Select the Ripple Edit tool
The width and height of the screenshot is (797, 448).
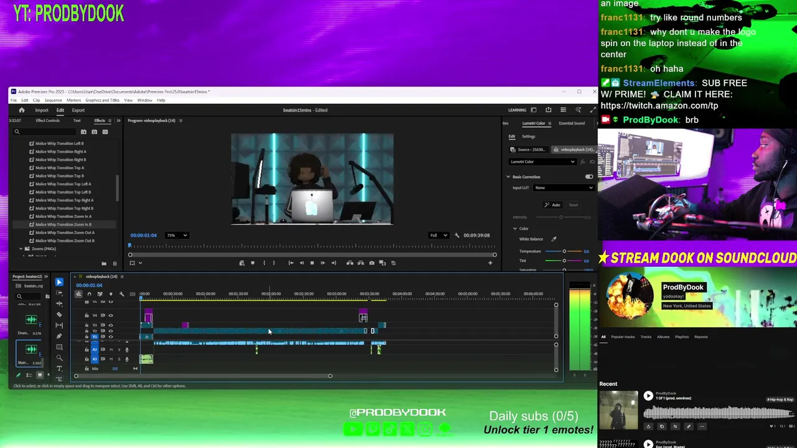coord(59,304)
